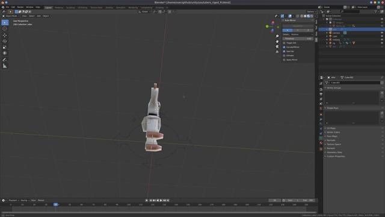This screenshot has width=385, height=217.
Task: Collapse the Auto Mirror panel header
Action: pyautogui.click(x=290, y=20)
